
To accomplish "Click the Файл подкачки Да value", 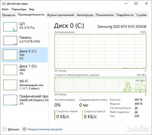I will [136, 112].
